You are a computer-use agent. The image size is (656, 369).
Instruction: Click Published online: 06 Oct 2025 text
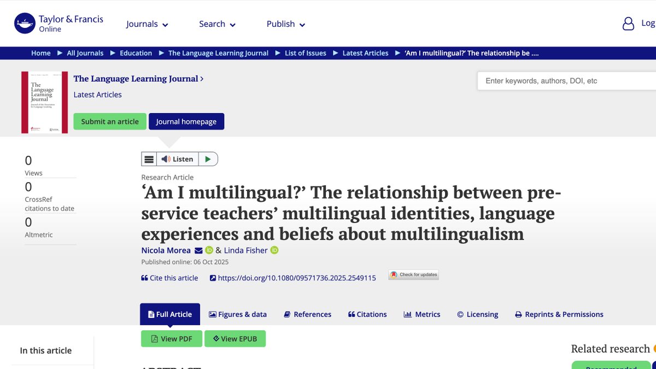[x=185, y=262]
